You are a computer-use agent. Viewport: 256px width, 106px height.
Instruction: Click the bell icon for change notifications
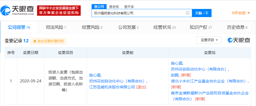coord(35,41)
